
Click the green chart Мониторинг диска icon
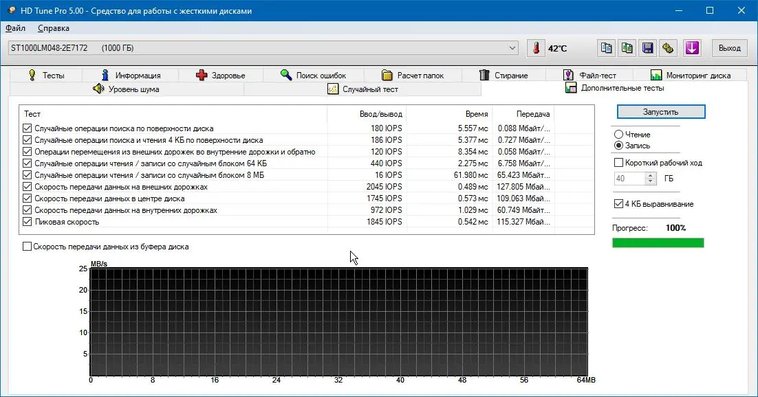pyautogui.click(x=656, y=75)
